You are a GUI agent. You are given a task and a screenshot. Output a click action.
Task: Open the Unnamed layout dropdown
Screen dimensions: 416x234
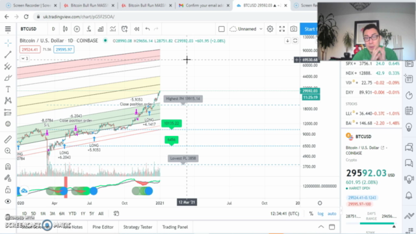tap(246, 29)
